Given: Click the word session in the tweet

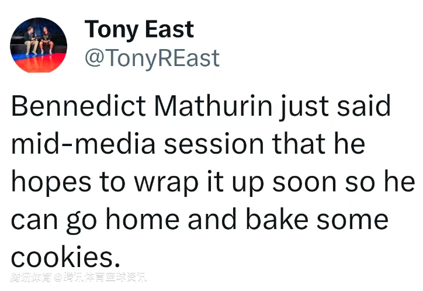Looking at the screenshot, I should 214,143.
